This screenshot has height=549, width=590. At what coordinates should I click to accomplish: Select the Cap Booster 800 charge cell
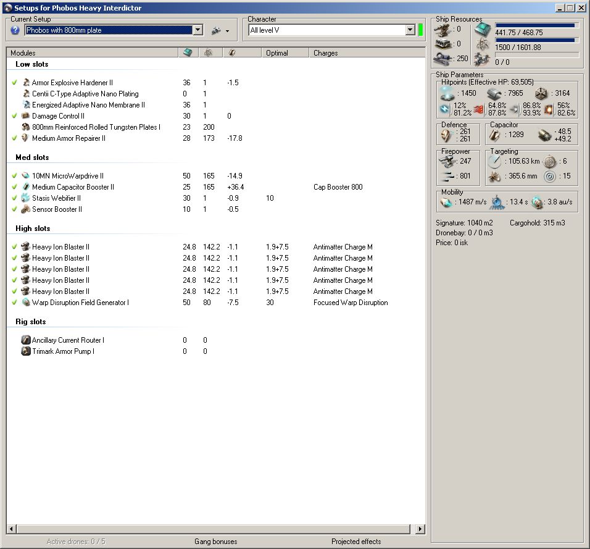338,186
